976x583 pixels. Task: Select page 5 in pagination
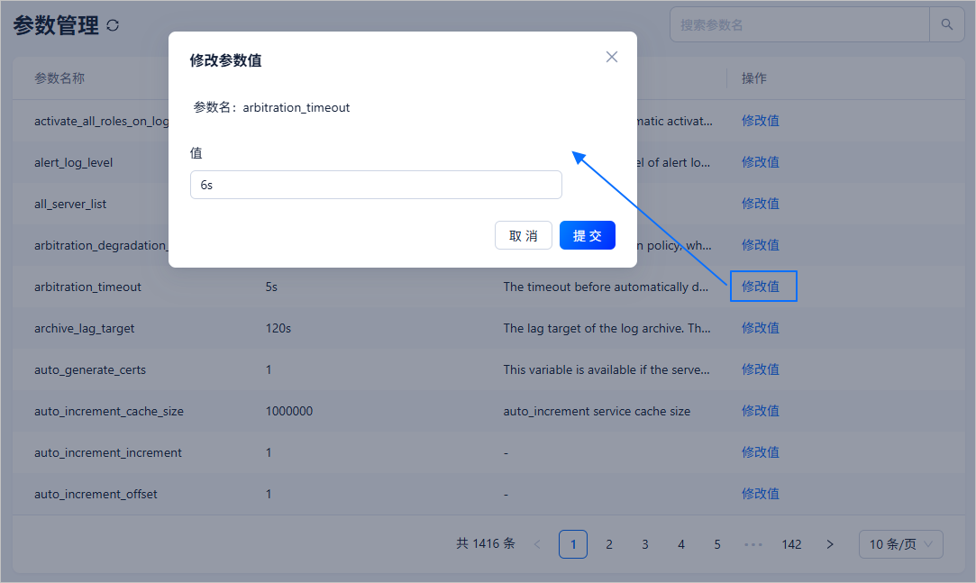[717, 544]
